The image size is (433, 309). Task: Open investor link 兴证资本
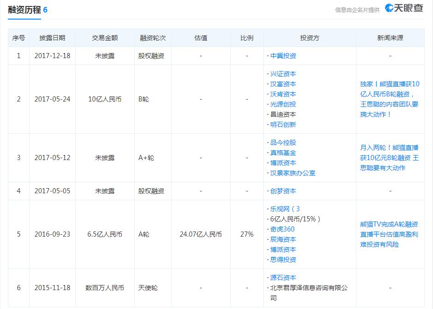[x=283, y=74]
